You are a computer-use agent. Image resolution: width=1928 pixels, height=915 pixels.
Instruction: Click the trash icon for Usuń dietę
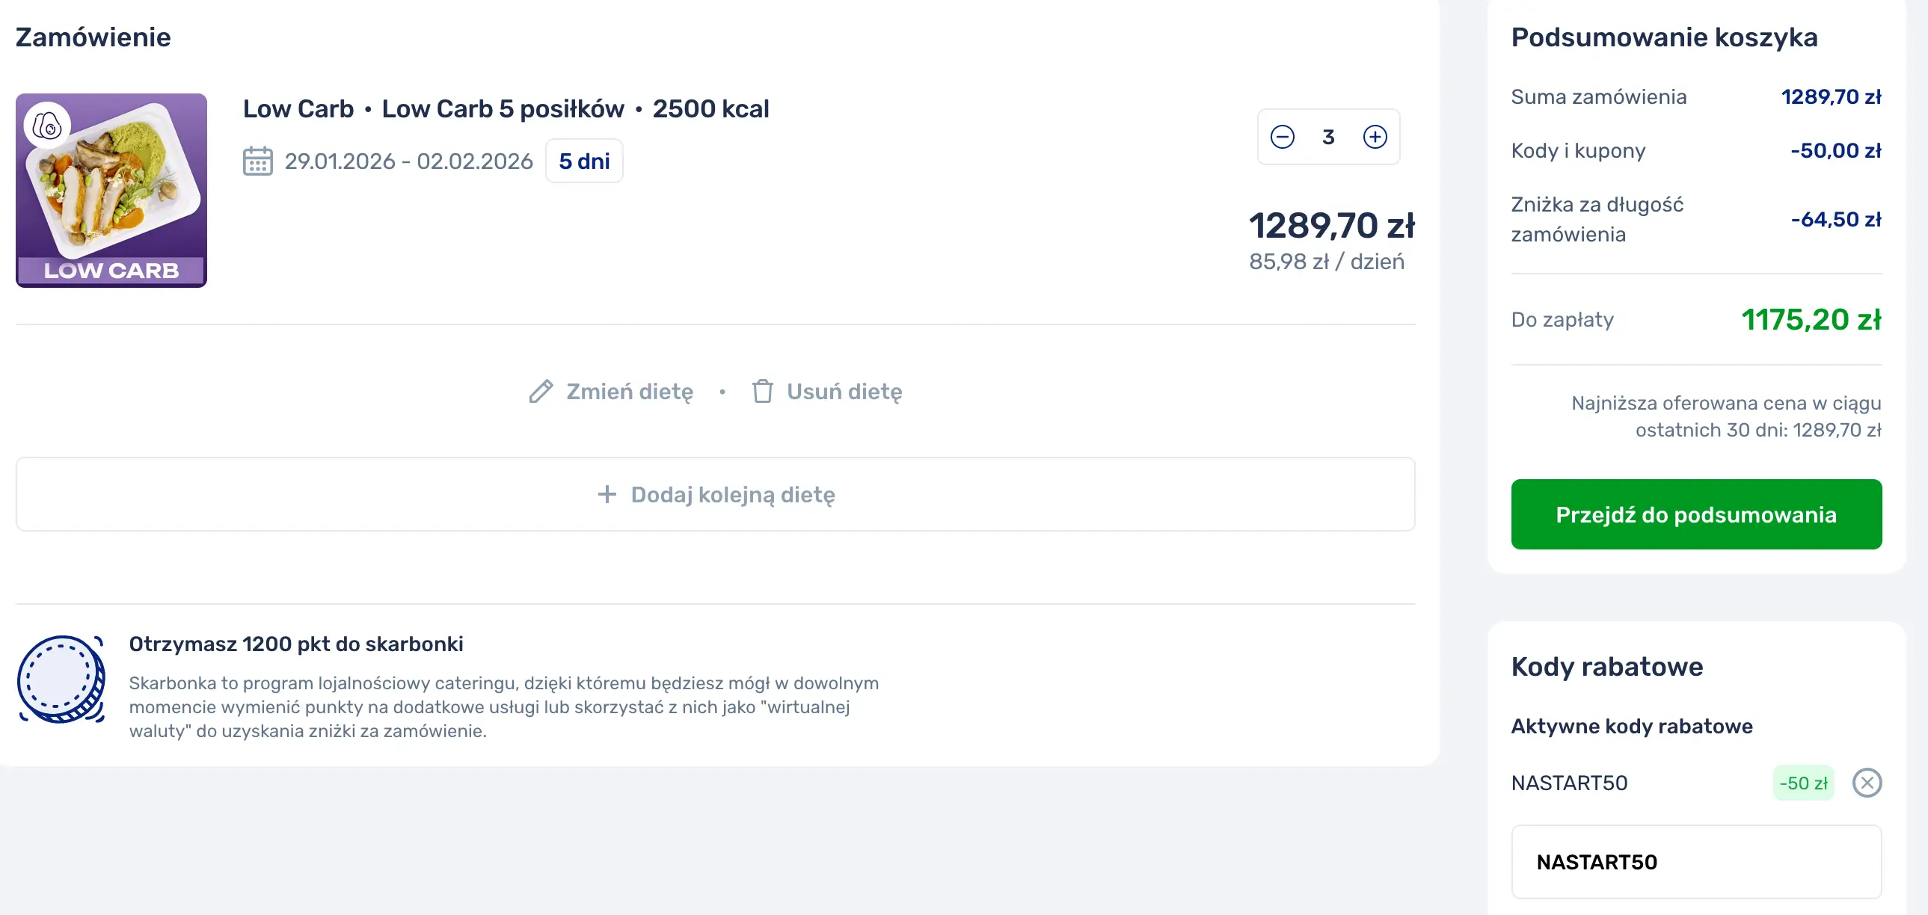[762, 391]
